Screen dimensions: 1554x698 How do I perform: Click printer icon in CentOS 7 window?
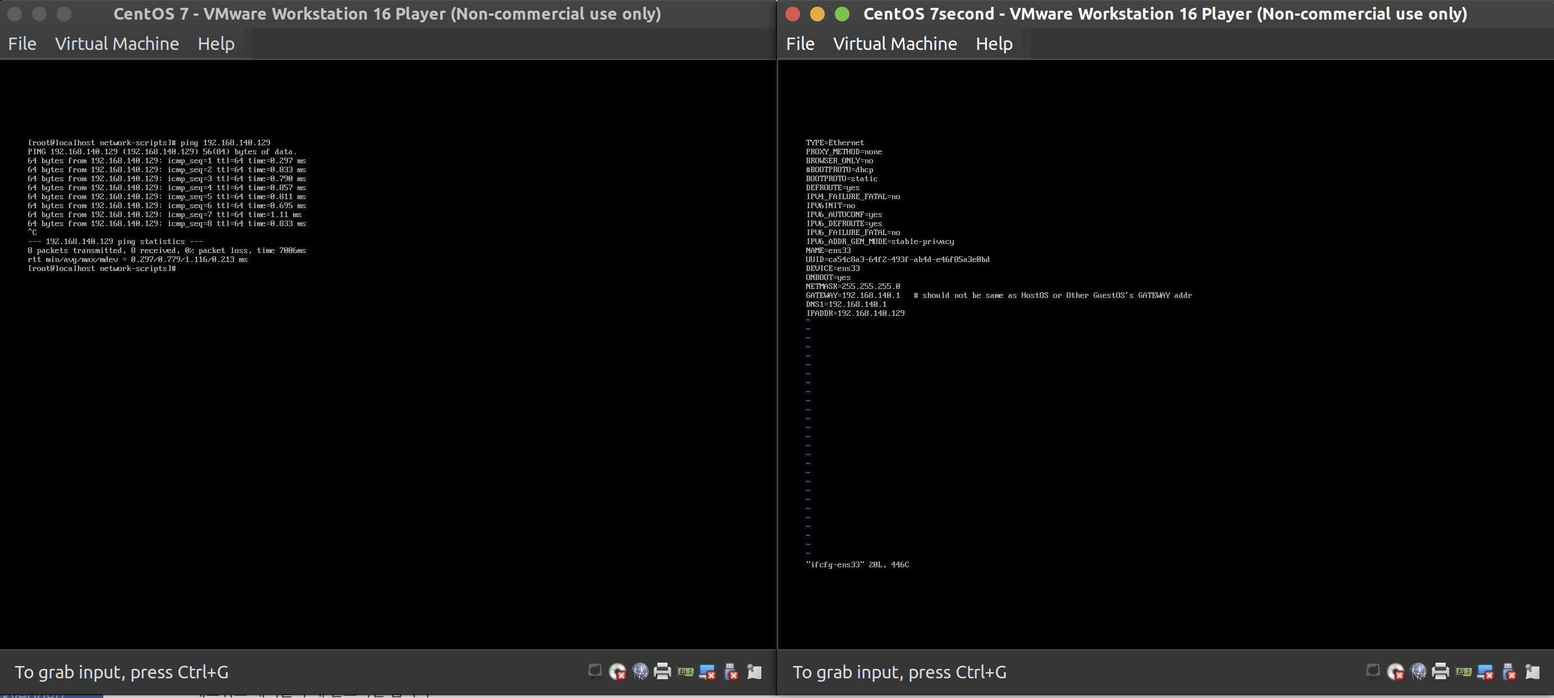point(662,671)
